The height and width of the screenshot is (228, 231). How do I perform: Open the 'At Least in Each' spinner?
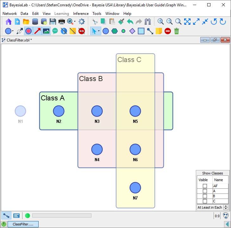[x=226, y=207]
